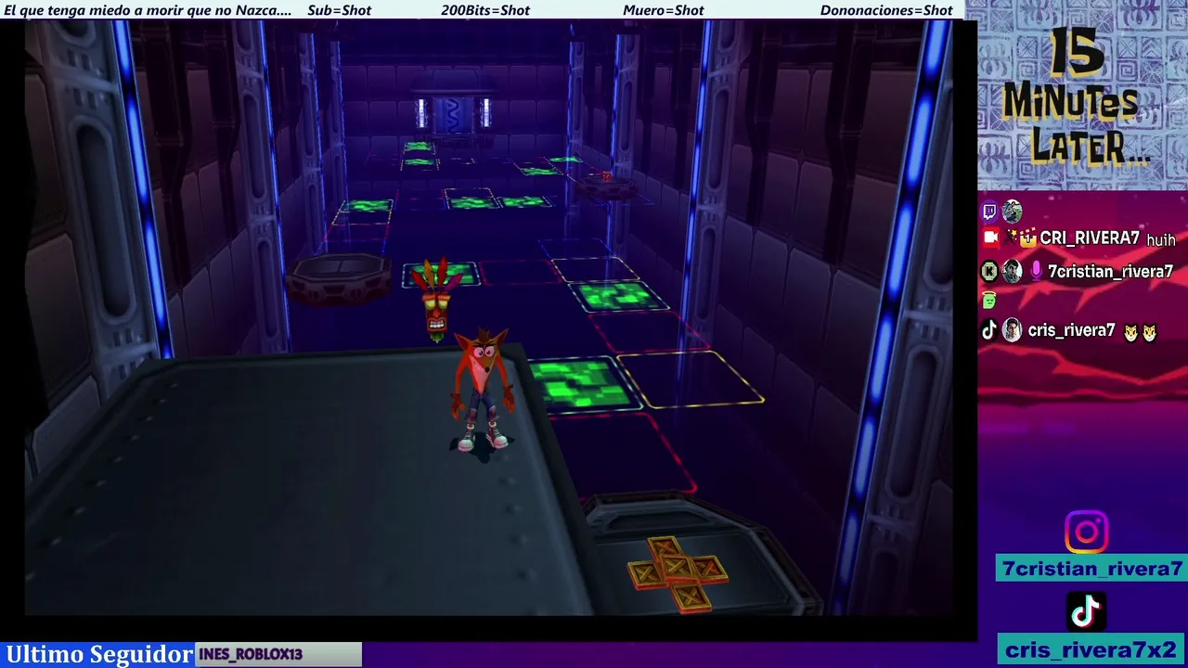Click the avatar next to the Twitch logo
1188x668 pixels.
[1012, 212]
